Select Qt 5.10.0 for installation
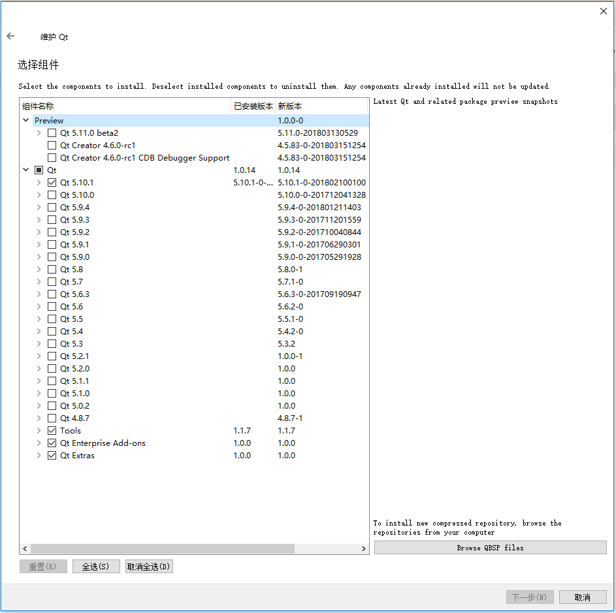The image size is (616, 613). coord(52,195)
